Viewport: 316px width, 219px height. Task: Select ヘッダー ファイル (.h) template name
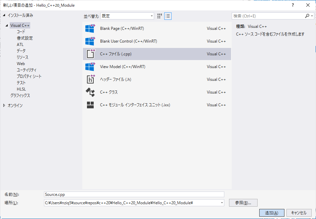pyautogui.click(x=116, y=79)
